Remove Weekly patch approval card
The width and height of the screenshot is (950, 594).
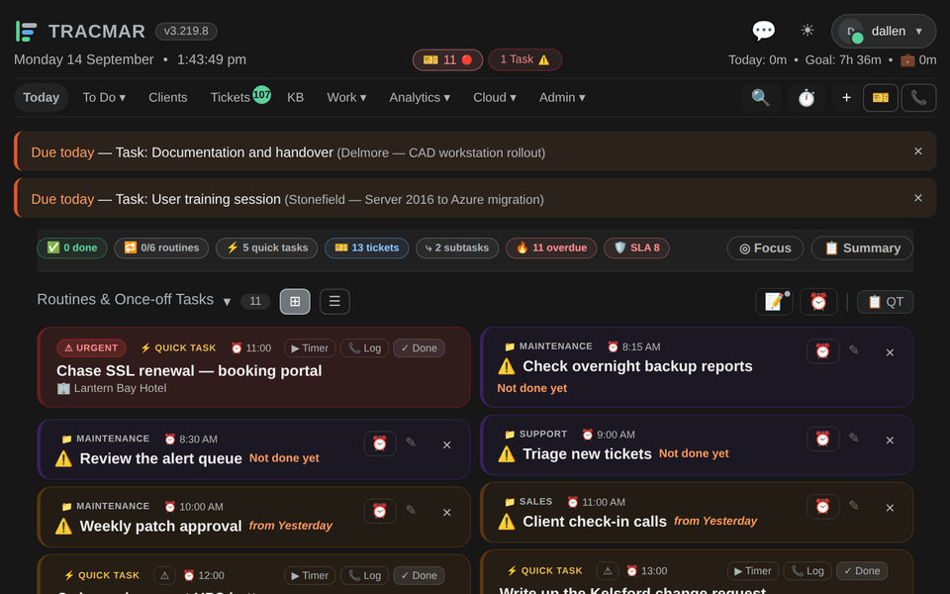[446, 512]
